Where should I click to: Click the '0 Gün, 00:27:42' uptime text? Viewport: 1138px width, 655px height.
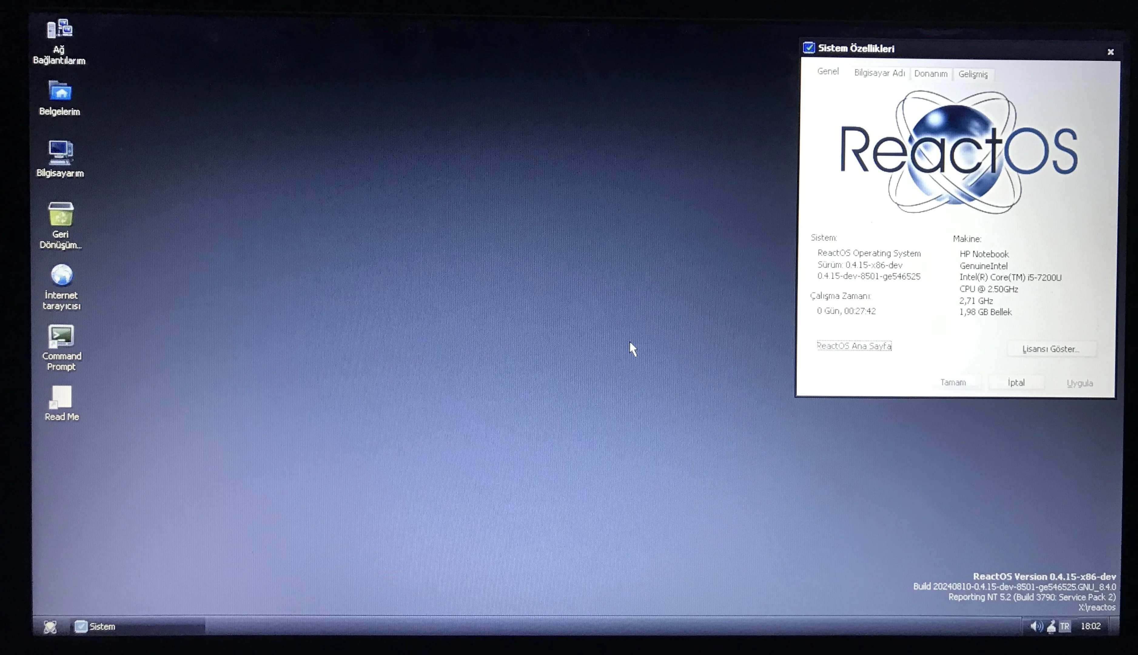click(846, 311)
